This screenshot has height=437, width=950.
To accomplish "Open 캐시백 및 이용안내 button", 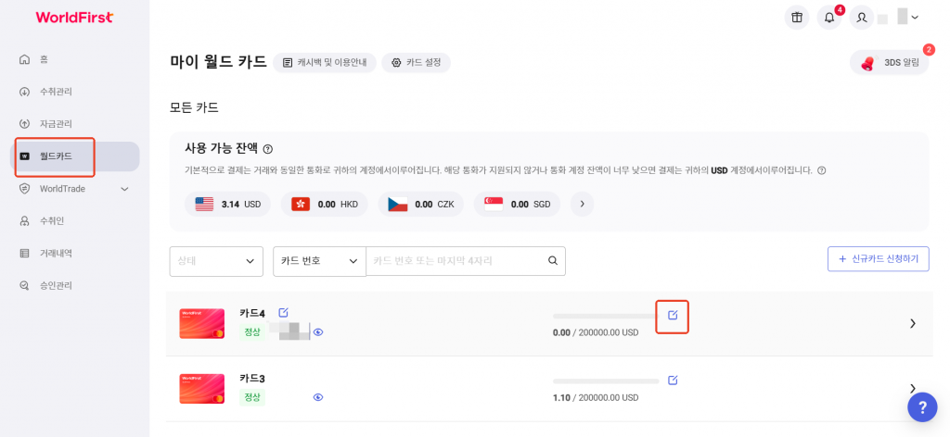I will [x=325, y=62].
